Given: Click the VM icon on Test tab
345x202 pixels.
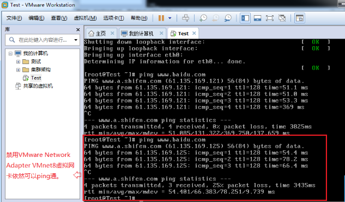Looking at the screenshot, I should pos(173,34).
